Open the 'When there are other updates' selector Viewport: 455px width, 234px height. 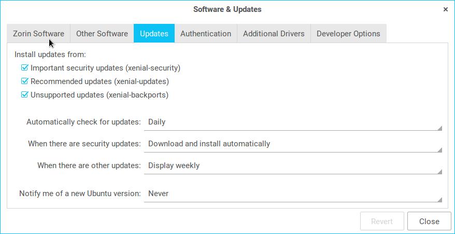click(293, 166)
